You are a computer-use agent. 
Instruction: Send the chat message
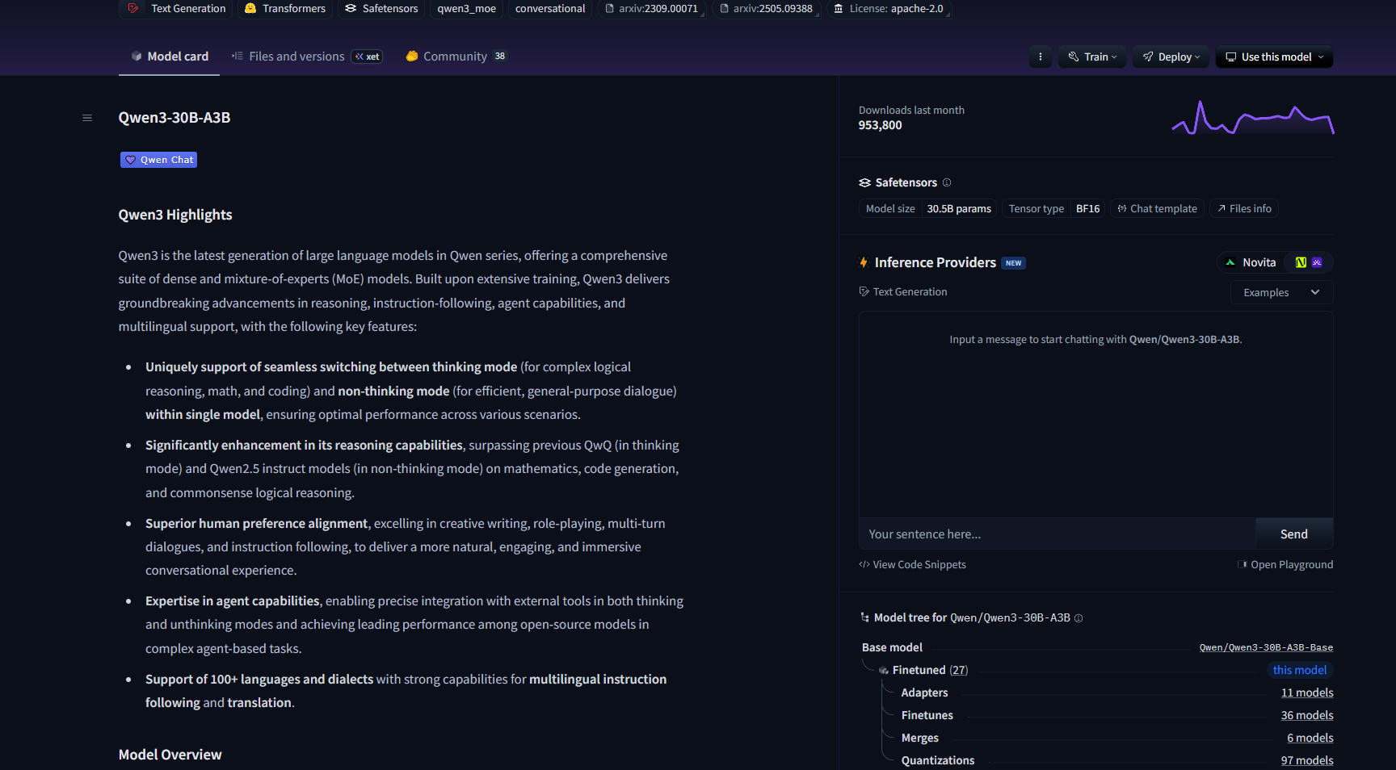1294,534
